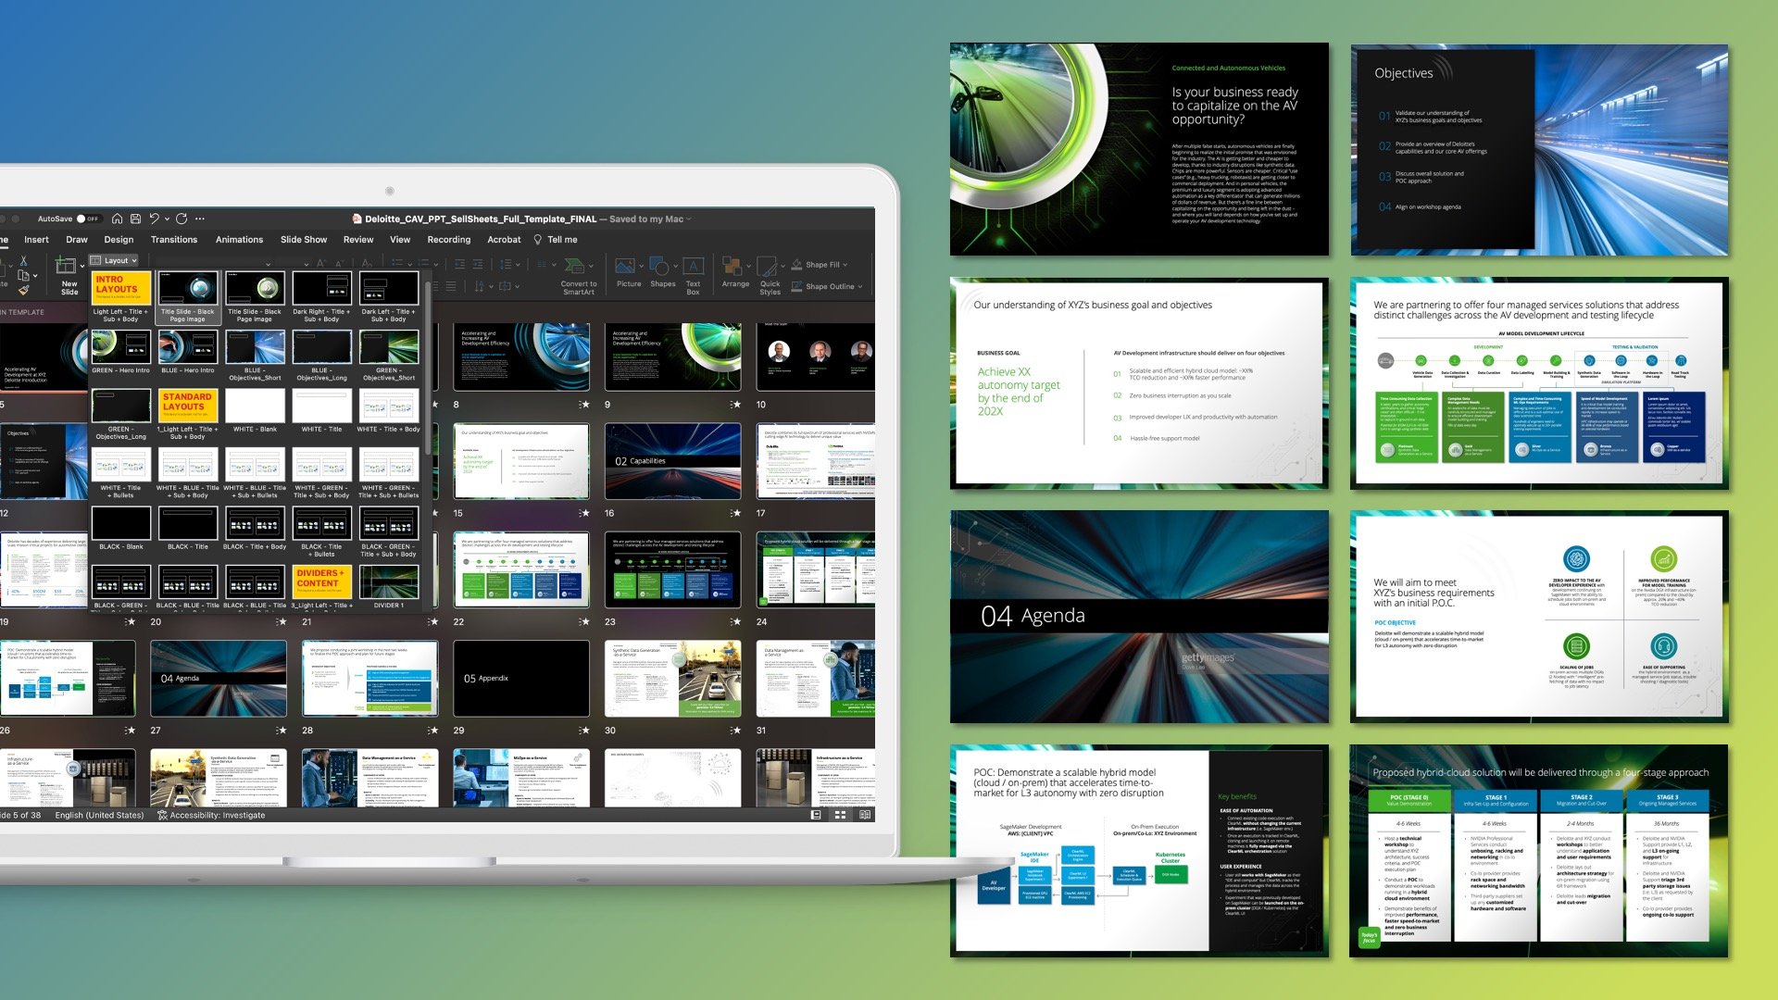The height and width of the screenshot is (1000, 1778).
Task: Click the text direction icon in ribbon
Action: 482,287
